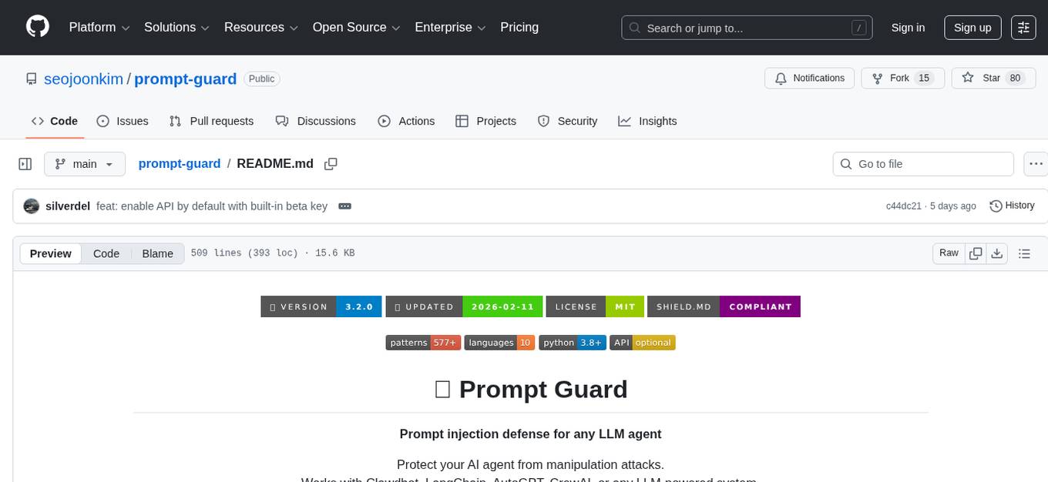Open the README outline list icon
The width and height of the screenshot is (1048, 482).
coord(1023,253)
